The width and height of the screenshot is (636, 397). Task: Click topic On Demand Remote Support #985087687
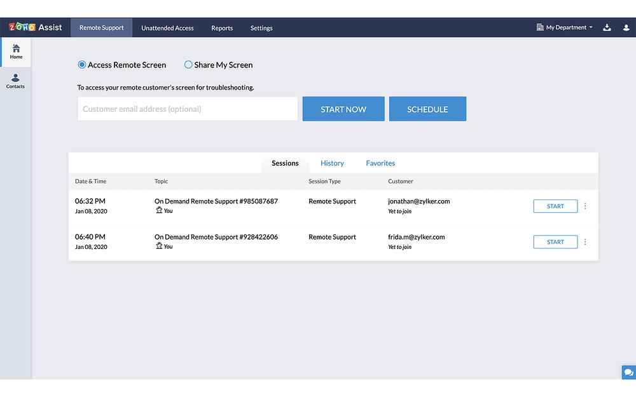pos(216,201)
